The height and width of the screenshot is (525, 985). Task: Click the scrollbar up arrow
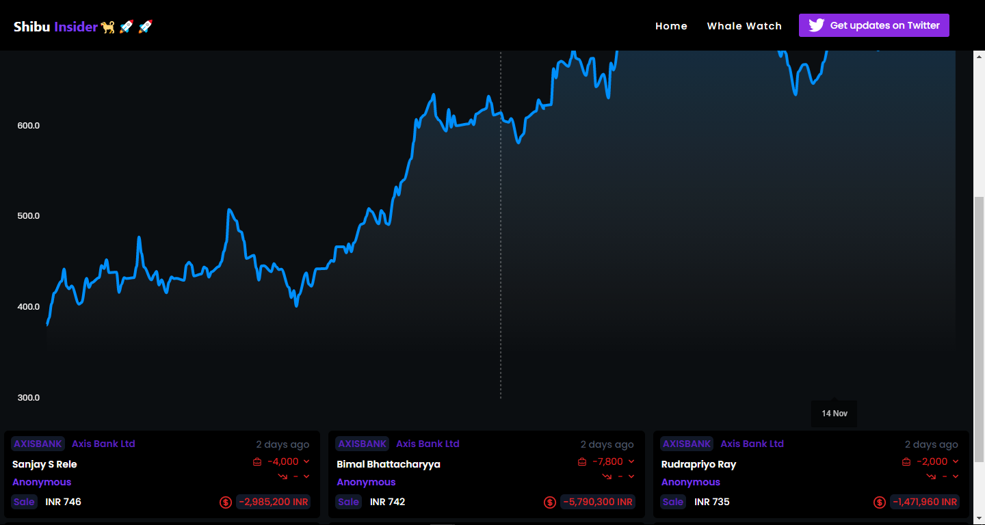click(x=979, y=56)
